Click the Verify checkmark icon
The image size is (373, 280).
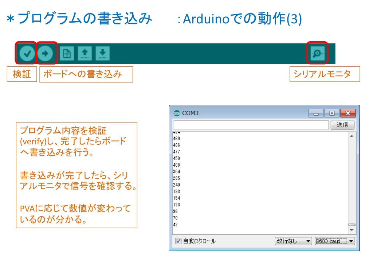click(25, 53)
